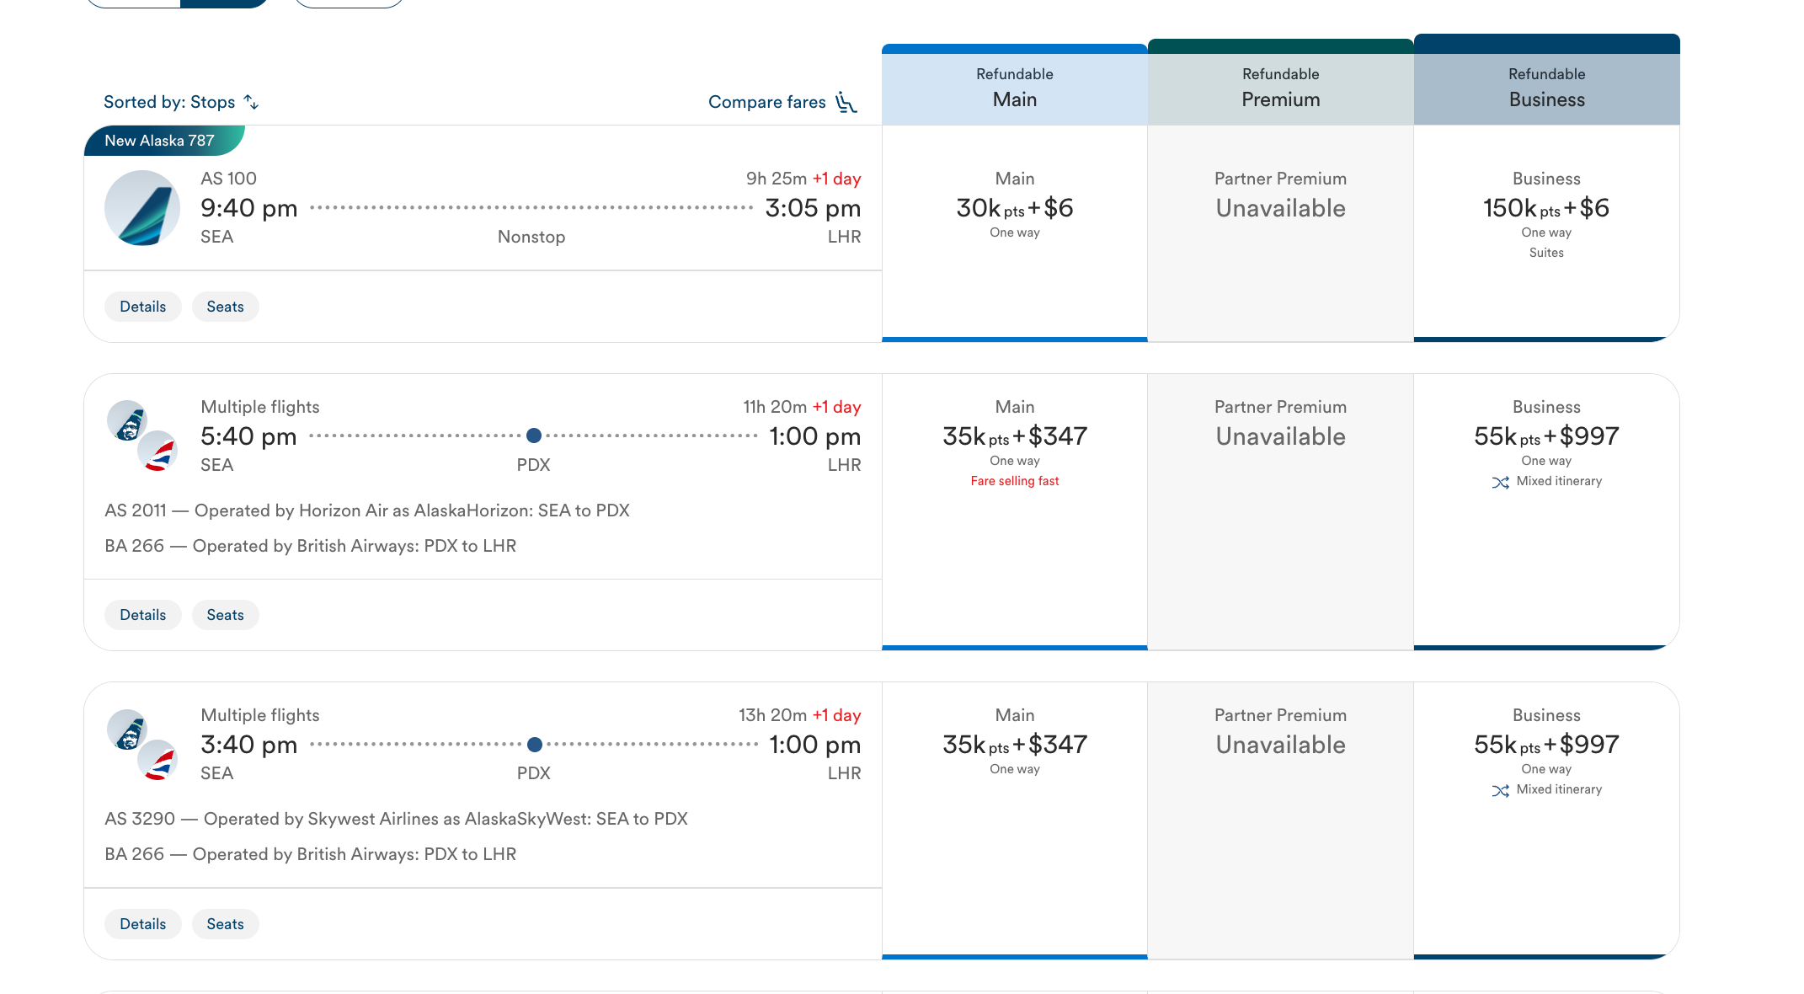The width and height of the screenshot is (1804, 994).
Task: Open the Sorted by: Stops sorting option
Action: (181, 102)
